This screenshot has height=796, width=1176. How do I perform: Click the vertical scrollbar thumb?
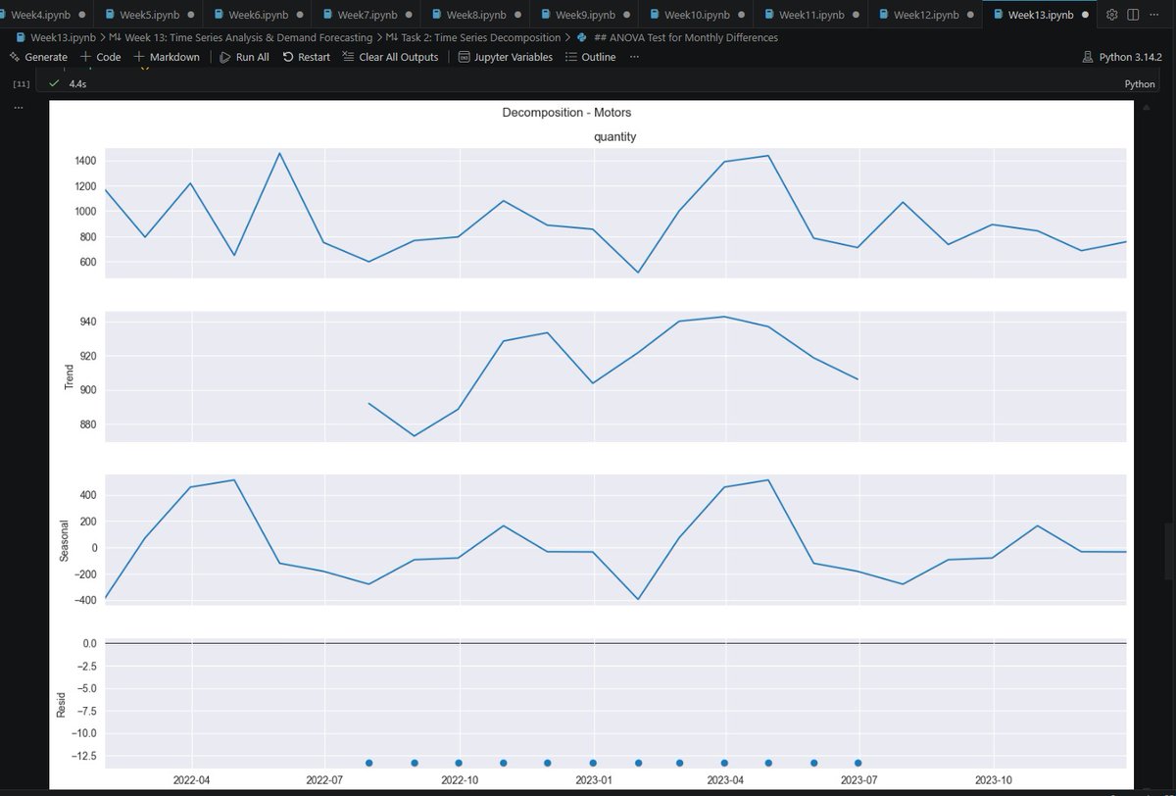[x=1169, y=552]
